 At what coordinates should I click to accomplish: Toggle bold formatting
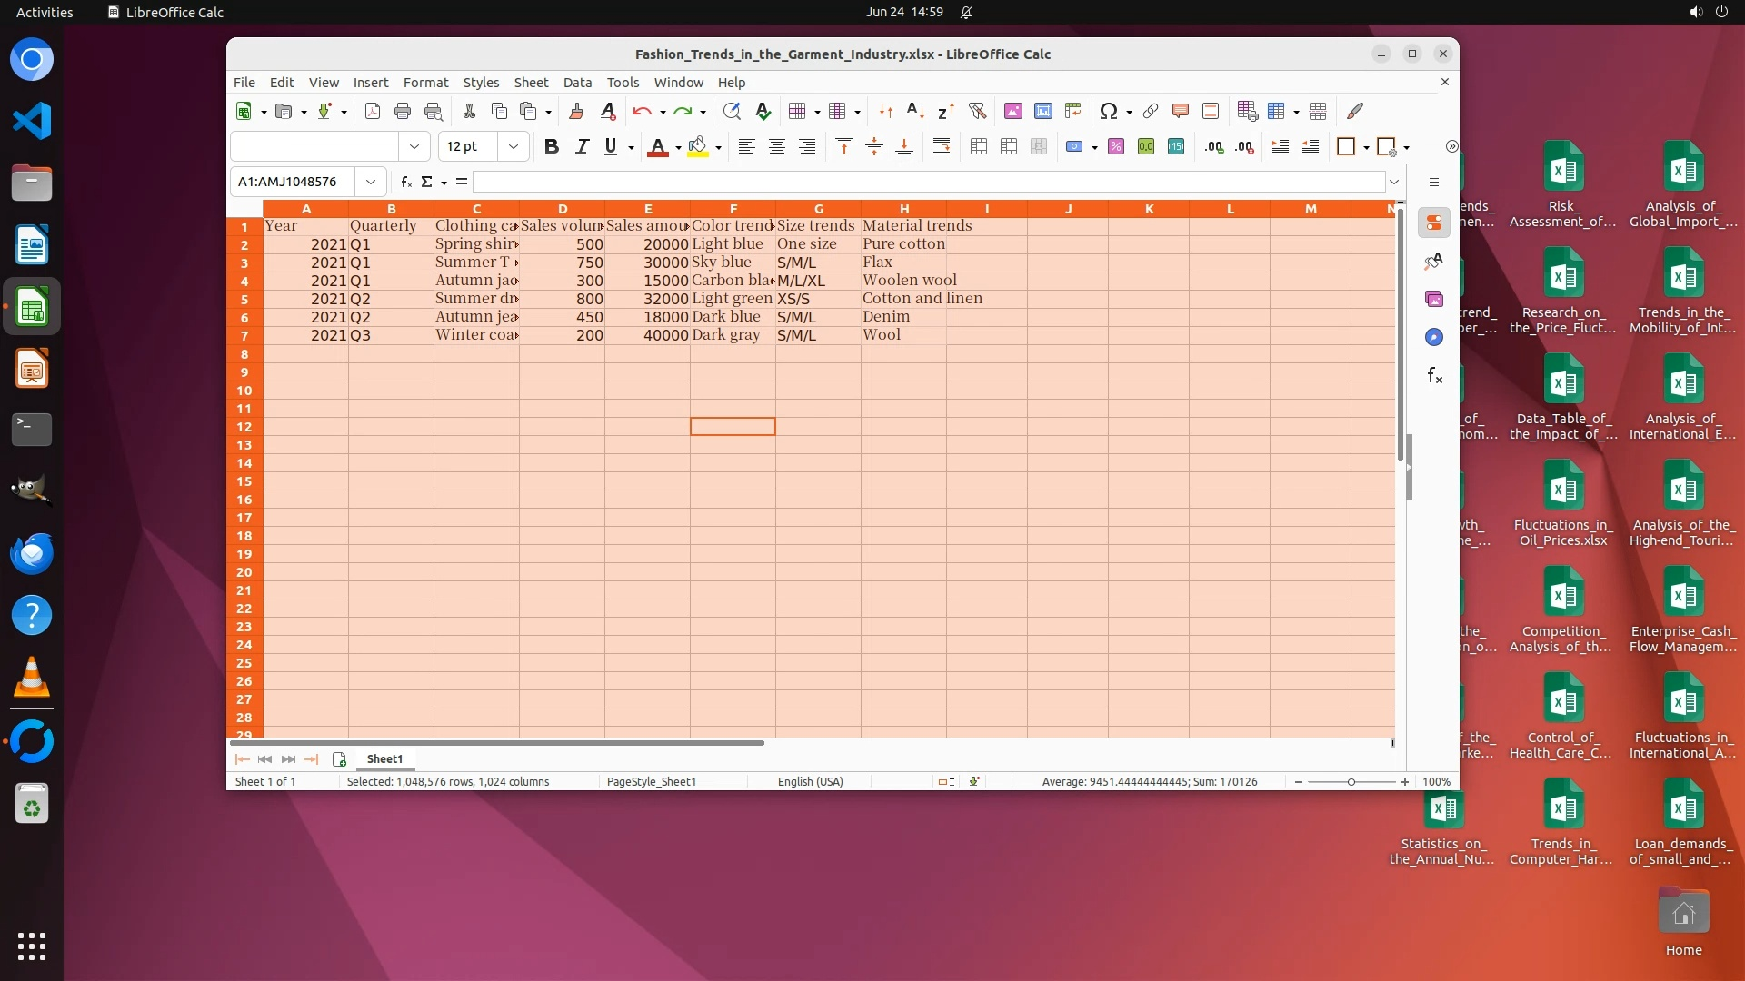(x=551, y=146)
